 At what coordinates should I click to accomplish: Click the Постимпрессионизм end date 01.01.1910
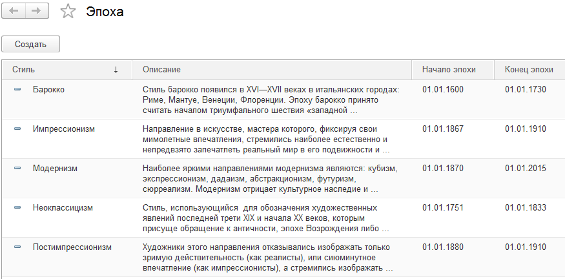(x=526, y=247)
